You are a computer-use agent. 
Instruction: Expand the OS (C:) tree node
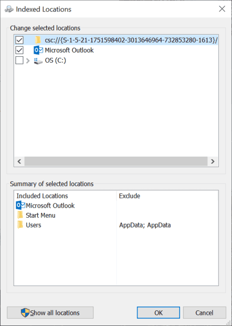tap(28, 60)
